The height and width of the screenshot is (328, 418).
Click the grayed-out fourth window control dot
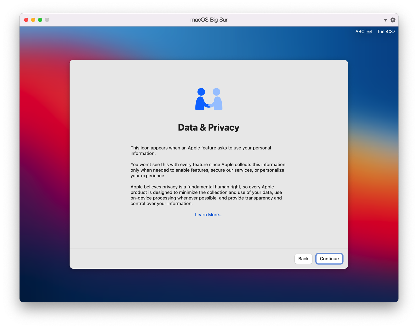click(47, 20)
